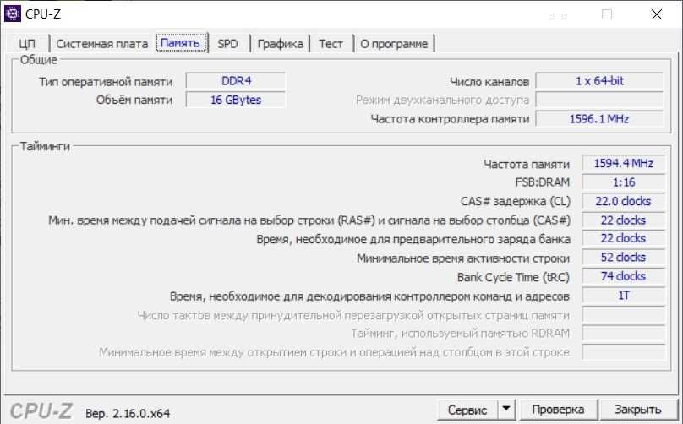Select the Память tab
Image resolution: width=683 pixels, height=424 pixels.
180,43
